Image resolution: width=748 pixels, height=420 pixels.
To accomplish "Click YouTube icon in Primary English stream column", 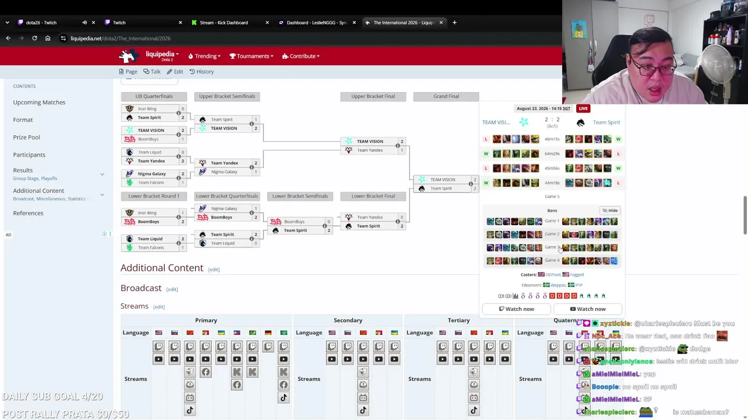I will click(158, 359).
